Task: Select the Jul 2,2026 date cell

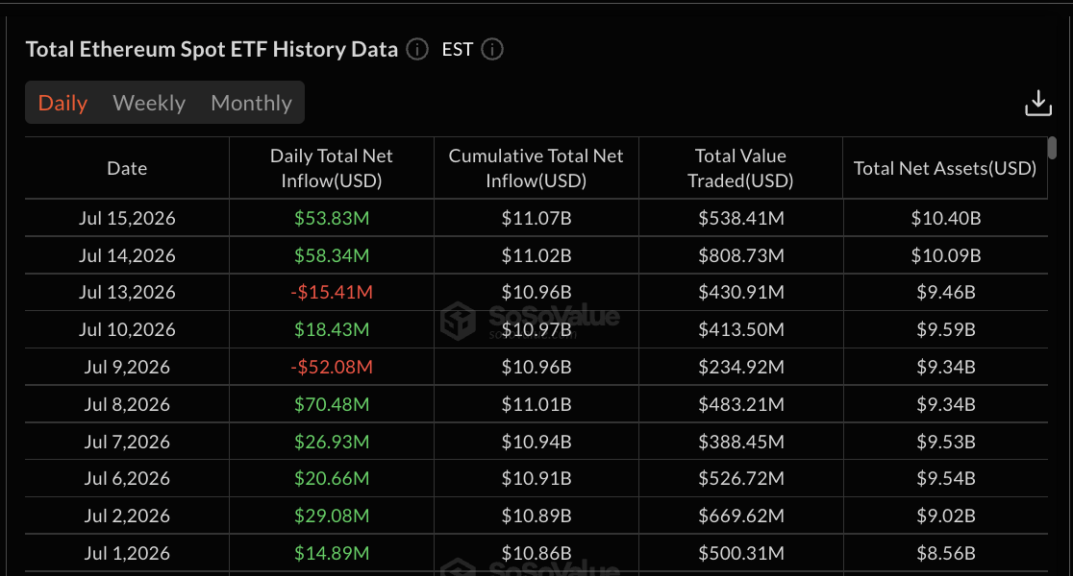Action: 127,516
